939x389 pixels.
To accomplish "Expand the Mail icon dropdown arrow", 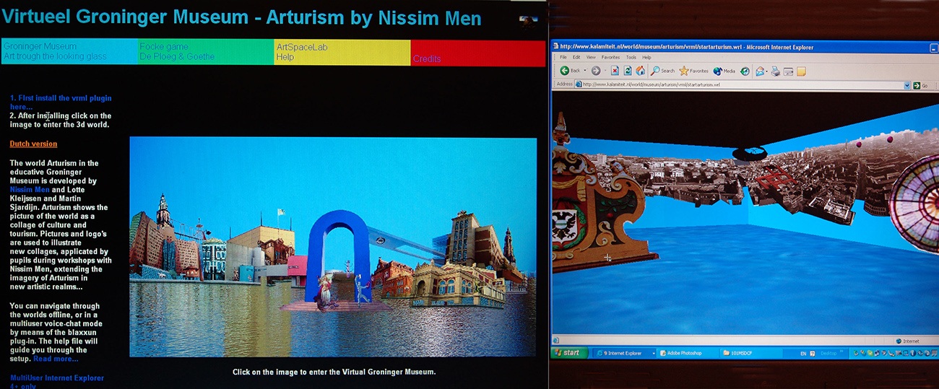I will (x=766, y=71).
